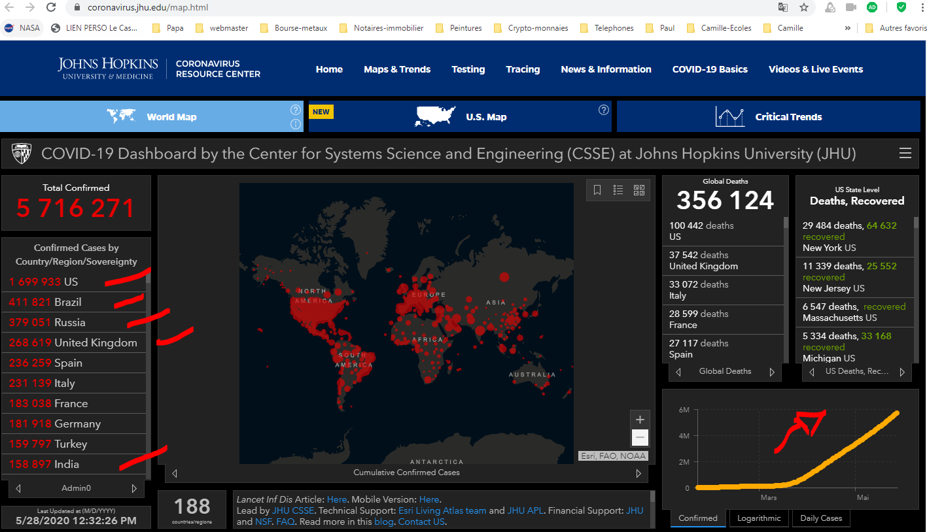927x532 pixels.
Task: Zoom in on the map with plus button
Action: tap(640, 420)
